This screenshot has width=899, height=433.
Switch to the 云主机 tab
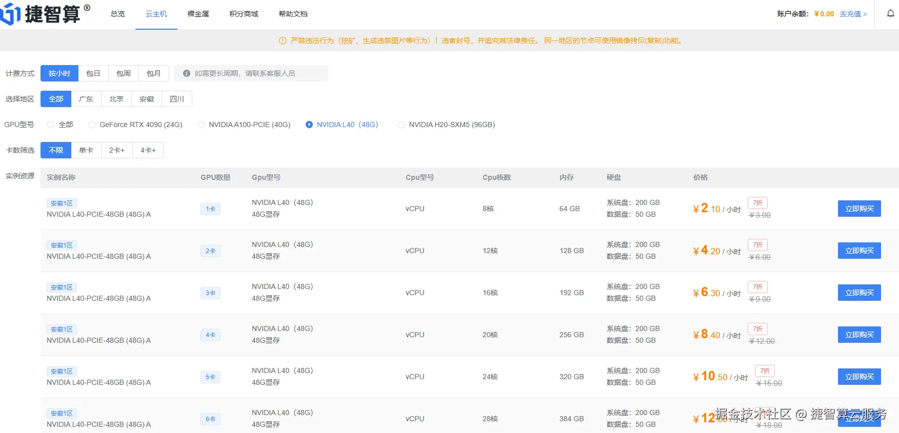pos(156,14)
